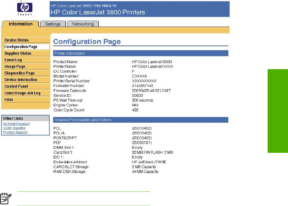Click CARD SLOT Storage value 2 MB Capacity
This screenshot has height=206, width=288.
point(144,167)
